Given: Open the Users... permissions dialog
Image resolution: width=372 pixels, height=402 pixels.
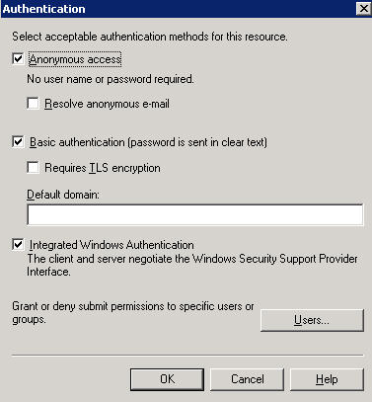Looking at the screenshot, I should [312, 320].
